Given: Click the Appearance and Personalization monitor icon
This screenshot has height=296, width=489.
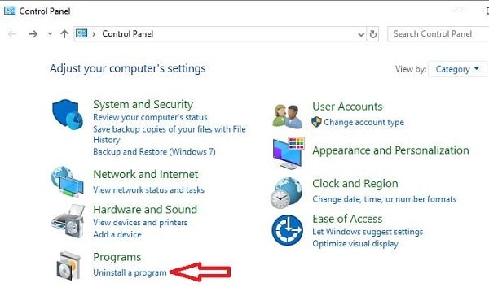Looking at the screenshot, I should pyautogui.click(x=289, y=153).
